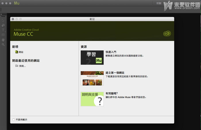Click the Muse CC title text
The width and height of the screenshot is (201, 130).
click(x=24, y=34)
